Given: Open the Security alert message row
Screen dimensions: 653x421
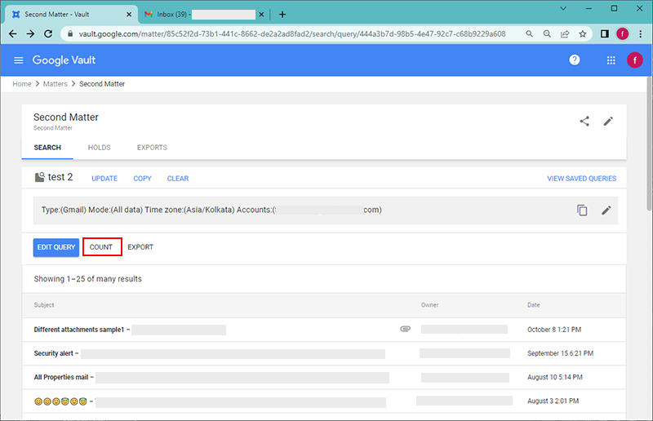Looking at the screenshot, I should coord(324,353).
